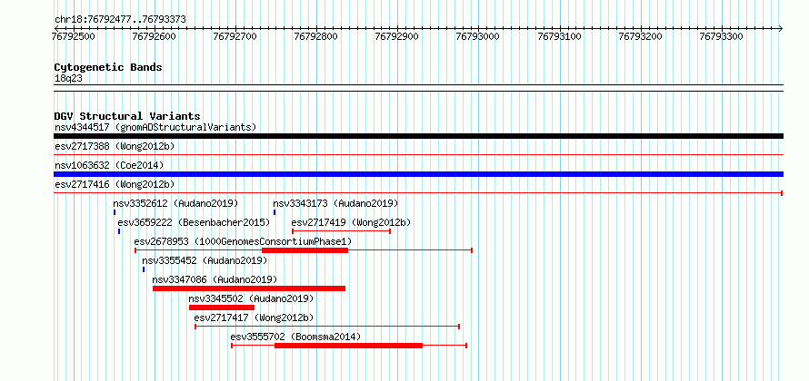Click ruler position 76792500
Image resolution: width=809 pixels, height=381 pixels.
(74, 36)
